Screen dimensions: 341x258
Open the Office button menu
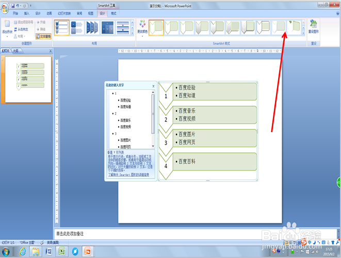coord(5,8)
